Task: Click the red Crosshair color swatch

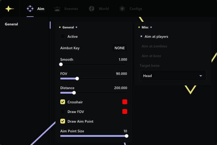Action: (x=125, y=102)
